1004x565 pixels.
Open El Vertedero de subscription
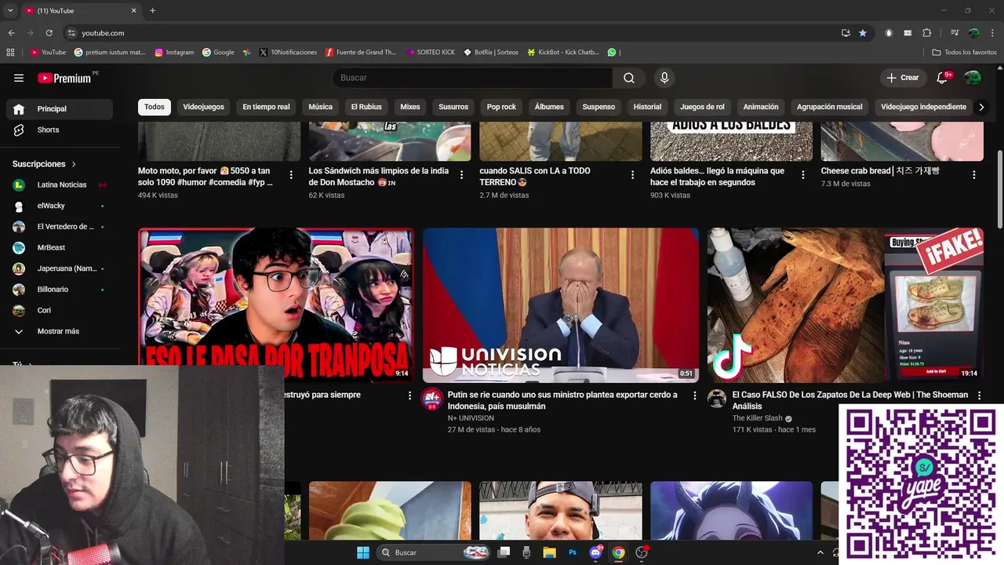coord(60,227)
